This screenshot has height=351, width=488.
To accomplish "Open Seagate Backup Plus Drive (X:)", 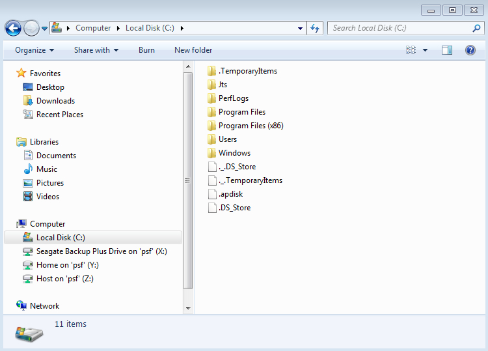I will click(102, 251).
